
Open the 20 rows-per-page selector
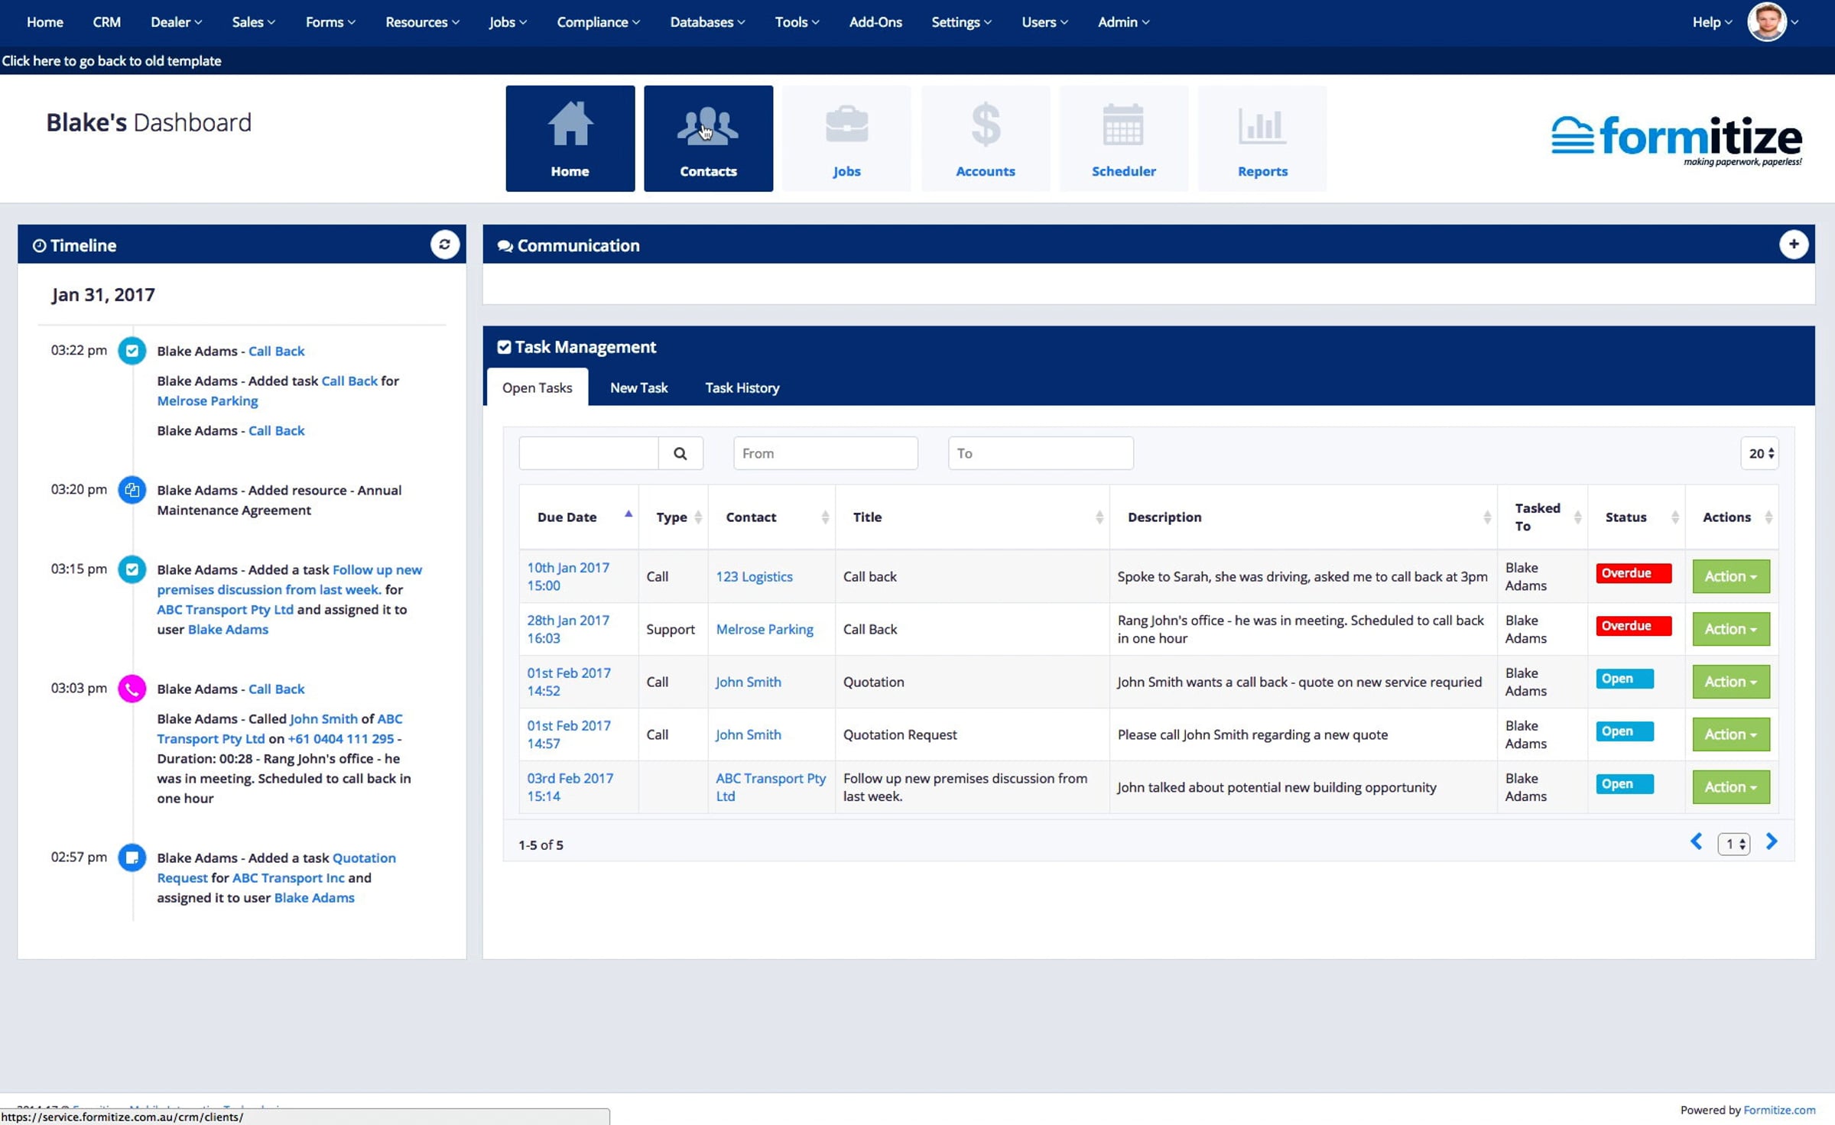pyautogui.click(x=1760, y=453)
